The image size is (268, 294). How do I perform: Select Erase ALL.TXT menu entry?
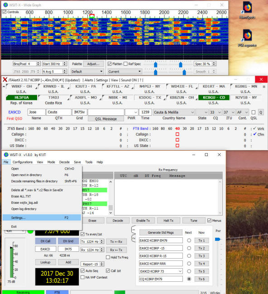point(42,196)
